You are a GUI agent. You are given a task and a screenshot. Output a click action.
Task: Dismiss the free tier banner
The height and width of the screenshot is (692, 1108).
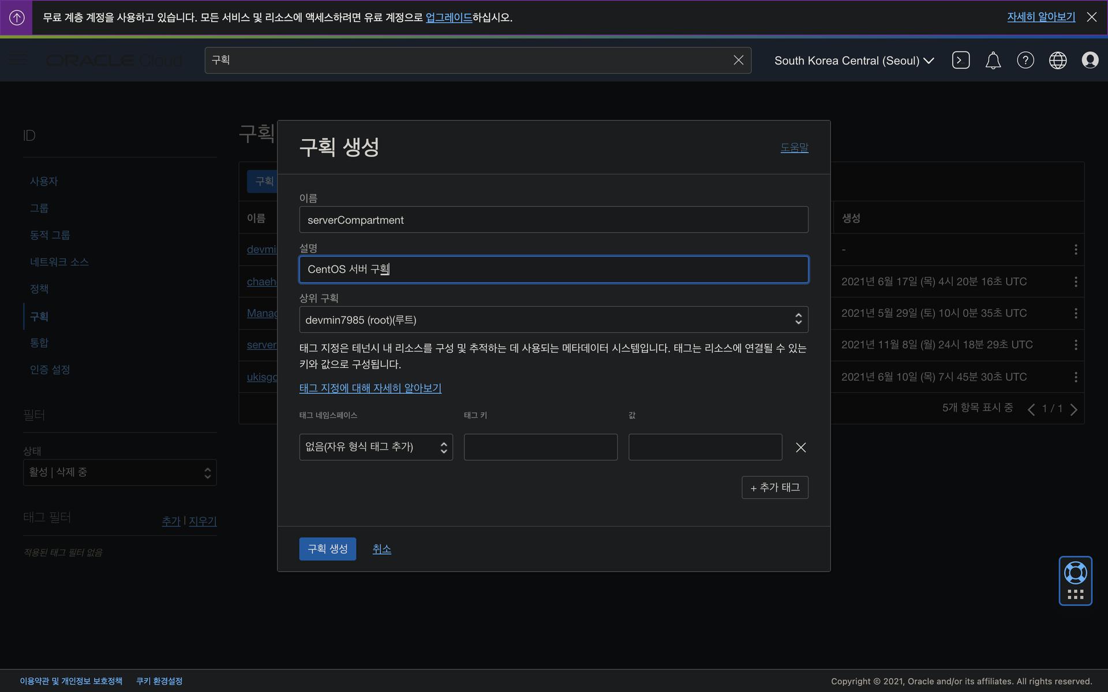tap(1091, 17)
